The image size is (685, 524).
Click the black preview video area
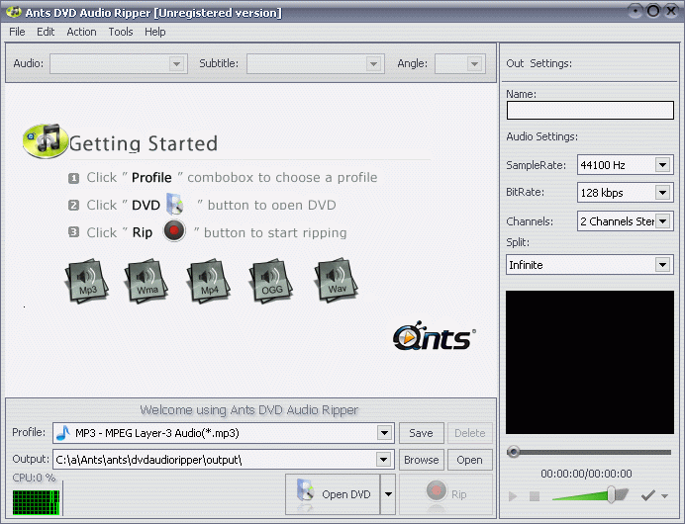(590, 362)
